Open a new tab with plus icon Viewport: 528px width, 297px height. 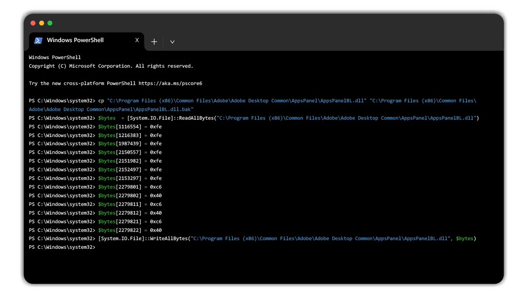[154, 42]
